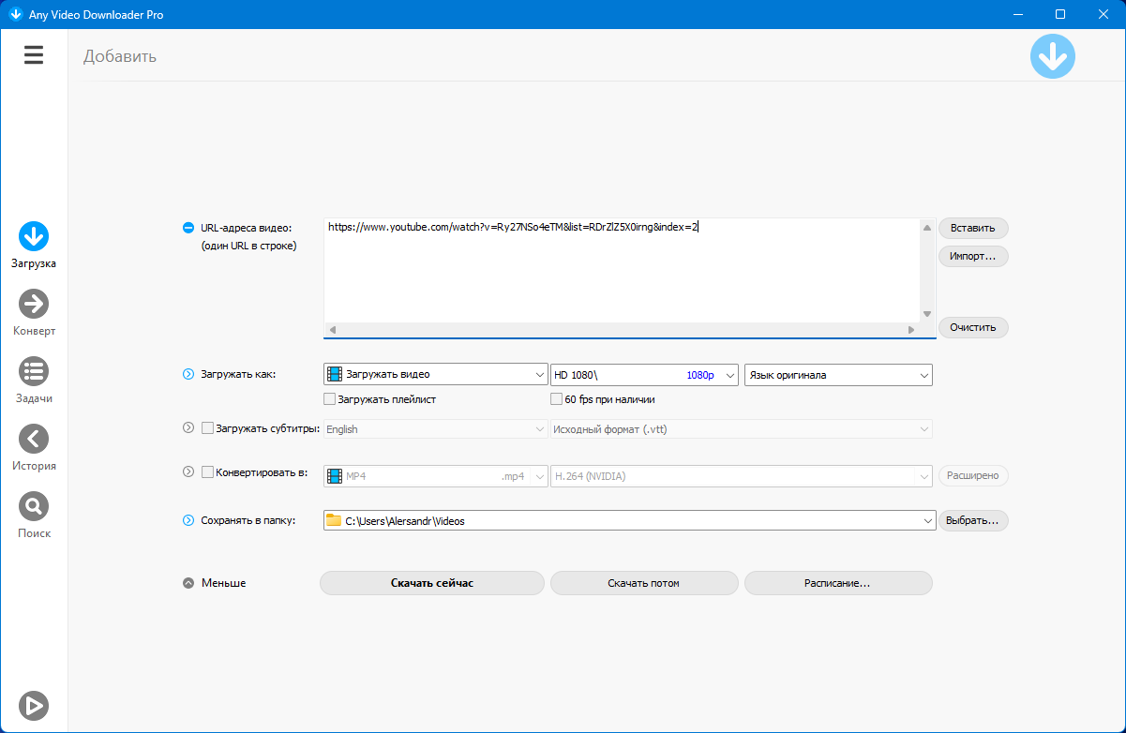
Task: Open the История history icon
Action: point(34,439)
